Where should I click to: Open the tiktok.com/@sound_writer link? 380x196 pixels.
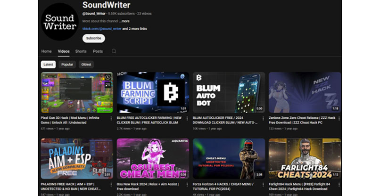[101, 28]
